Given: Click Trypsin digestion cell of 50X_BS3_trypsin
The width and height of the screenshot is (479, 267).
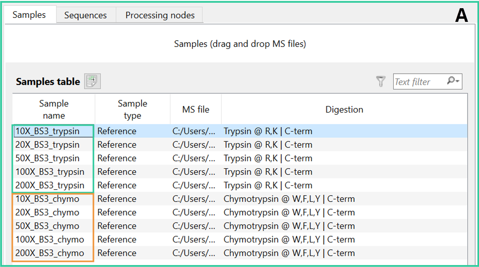Looking at the screenshot, I should [268, 158].
